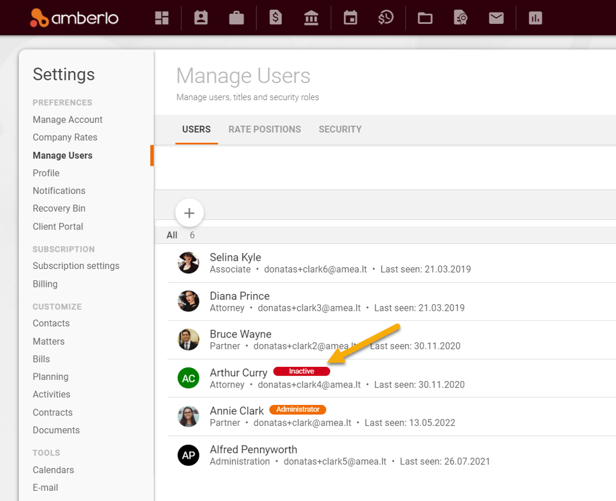This screenshot has width=616, height=501.
Task: Open the time entries clock icon
Action: pyautogui.click(x=386, y=17)
